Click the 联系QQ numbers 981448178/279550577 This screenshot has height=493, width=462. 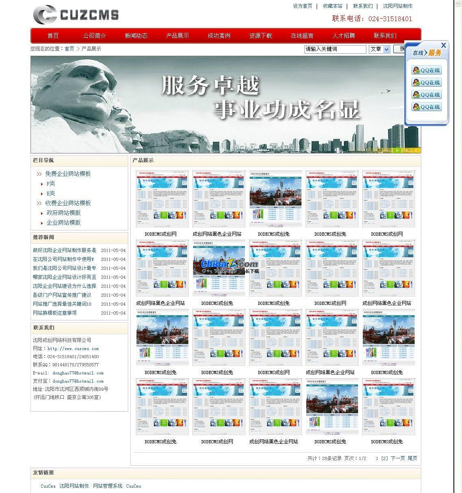[76, 365]
